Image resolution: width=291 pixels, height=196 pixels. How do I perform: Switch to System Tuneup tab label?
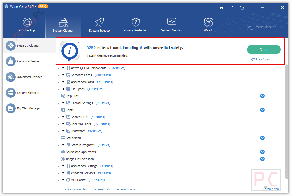pyautogui.click(x=99, y=31)
